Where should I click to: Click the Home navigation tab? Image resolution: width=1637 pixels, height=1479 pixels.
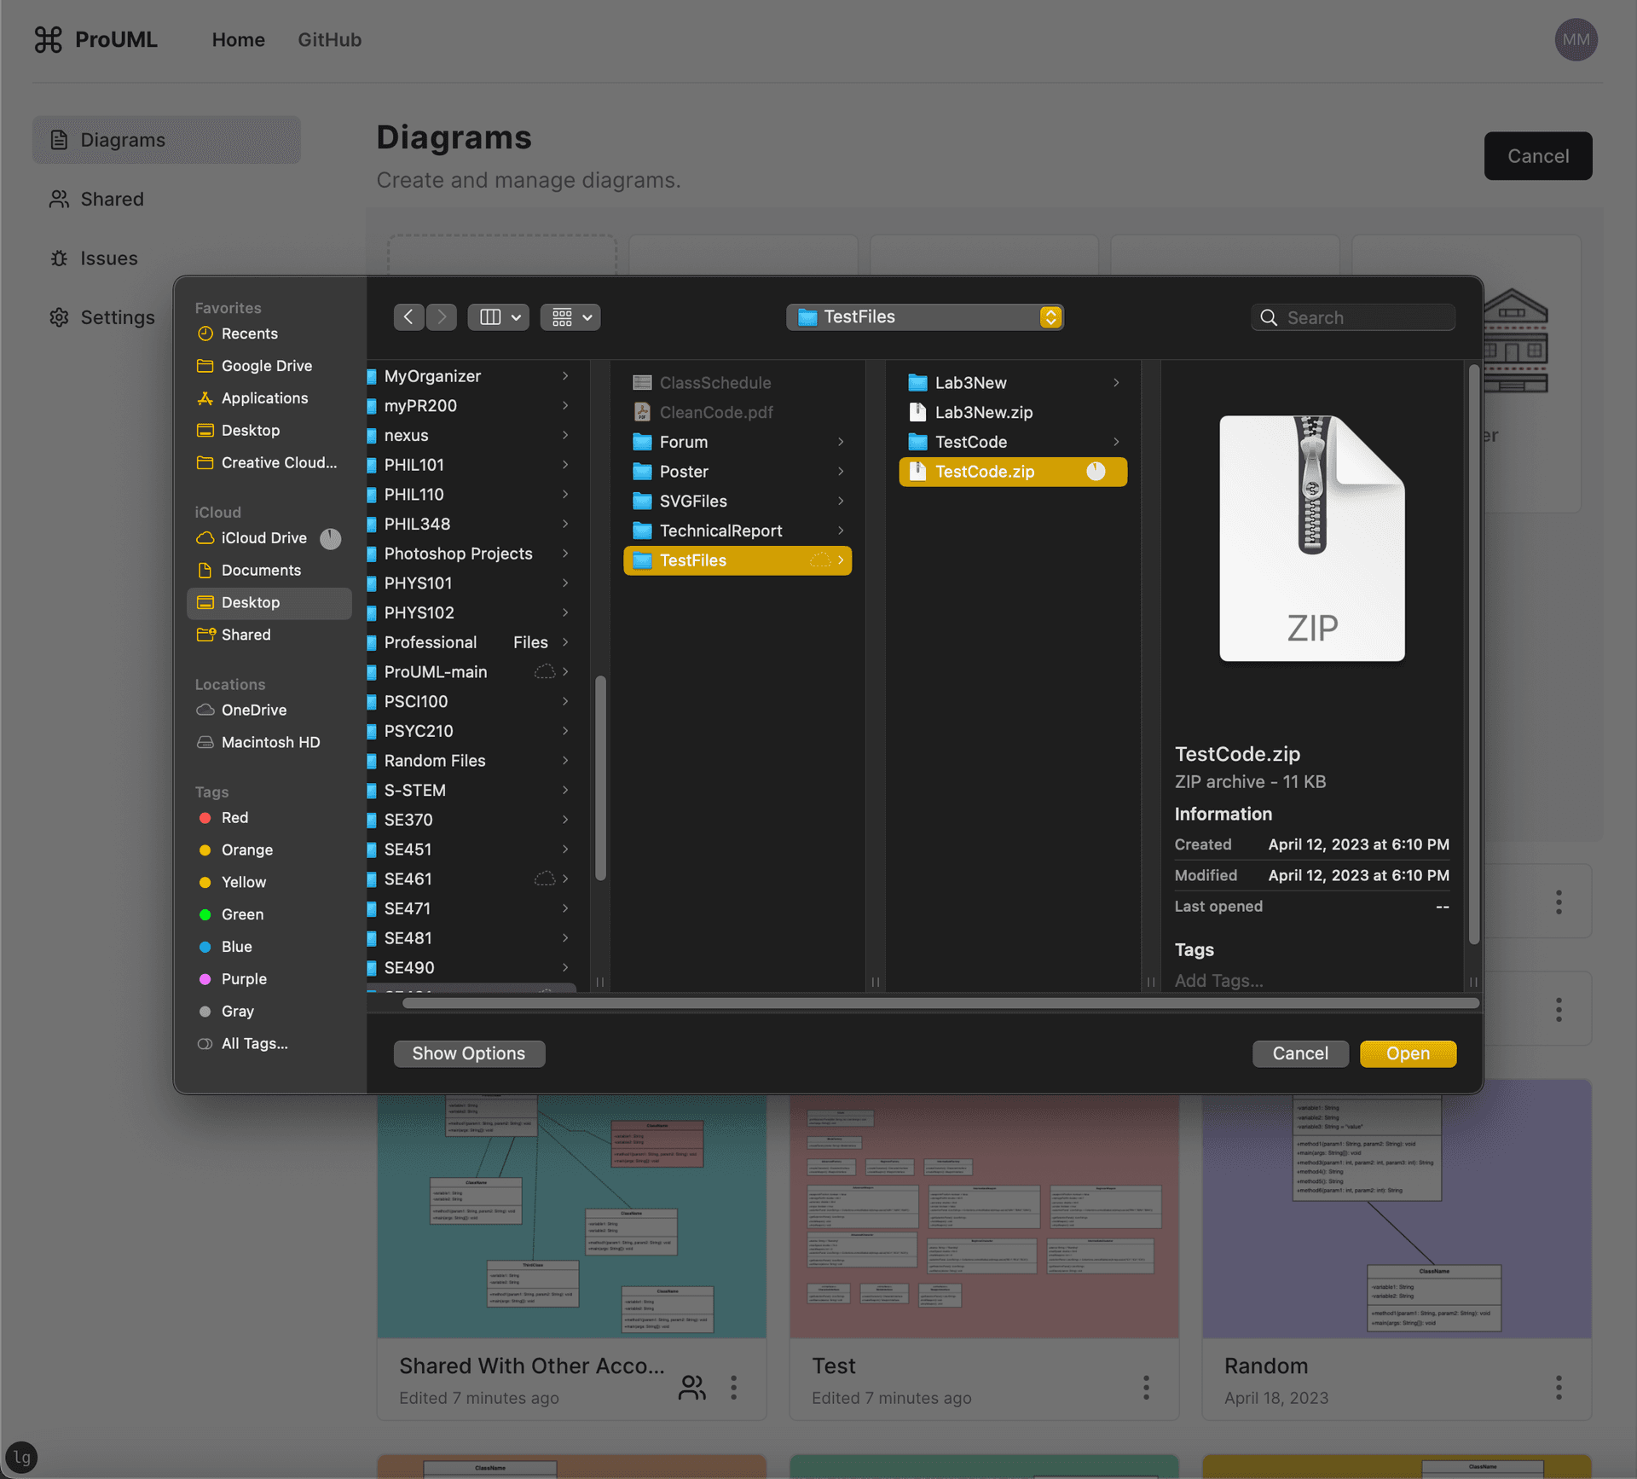coord(237,38)
